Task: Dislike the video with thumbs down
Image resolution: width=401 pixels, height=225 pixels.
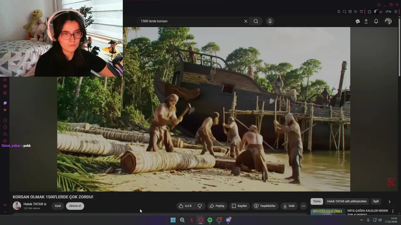Action: point(200,206)
